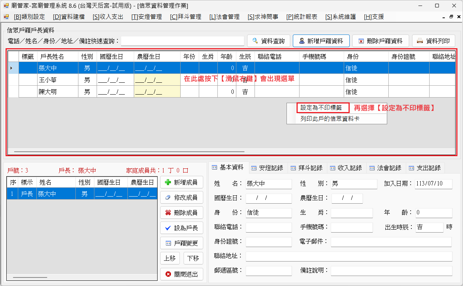Open the [B]類別設定 menu

(29, 17)
